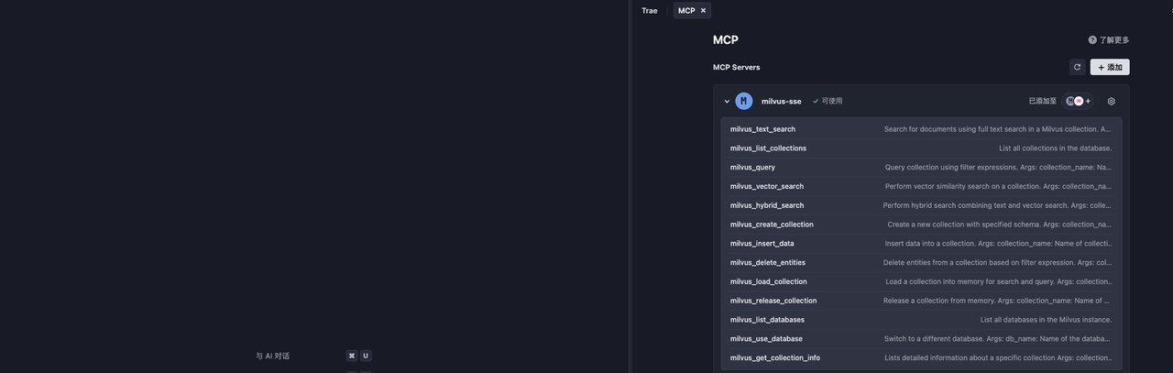Switch to the Trae tab
1173x373 pixels.
pyautogui.click(x=650, y=11)
